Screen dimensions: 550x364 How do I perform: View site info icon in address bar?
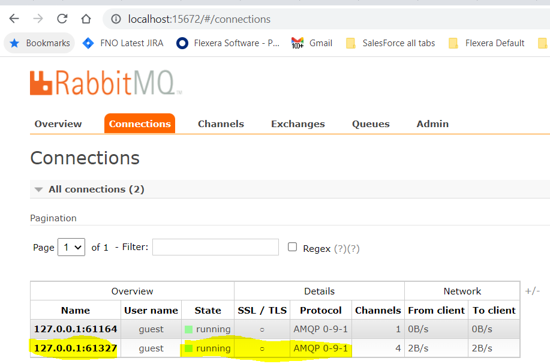click(x=116, y=19)
